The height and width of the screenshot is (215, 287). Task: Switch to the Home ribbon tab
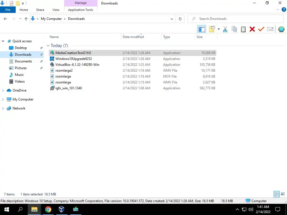click(24, 10)
